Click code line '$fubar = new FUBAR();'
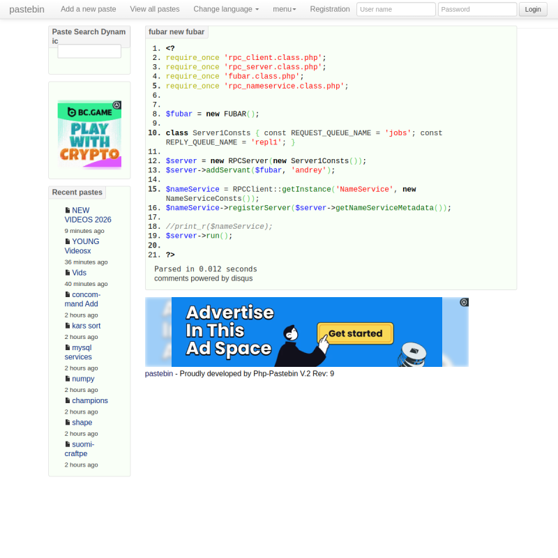 pyautogui.click(x=213, y=114)
